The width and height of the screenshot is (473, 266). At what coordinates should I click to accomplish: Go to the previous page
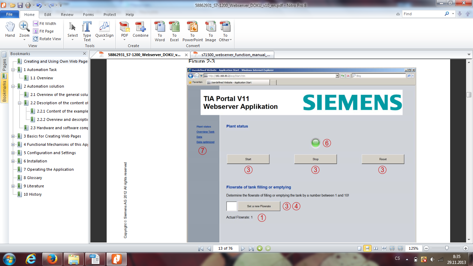208,248
